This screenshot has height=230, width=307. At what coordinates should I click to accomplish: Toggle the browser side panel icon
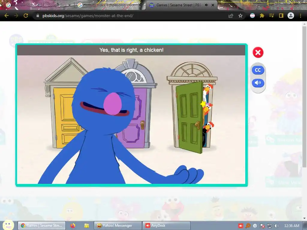click(281, 16)
